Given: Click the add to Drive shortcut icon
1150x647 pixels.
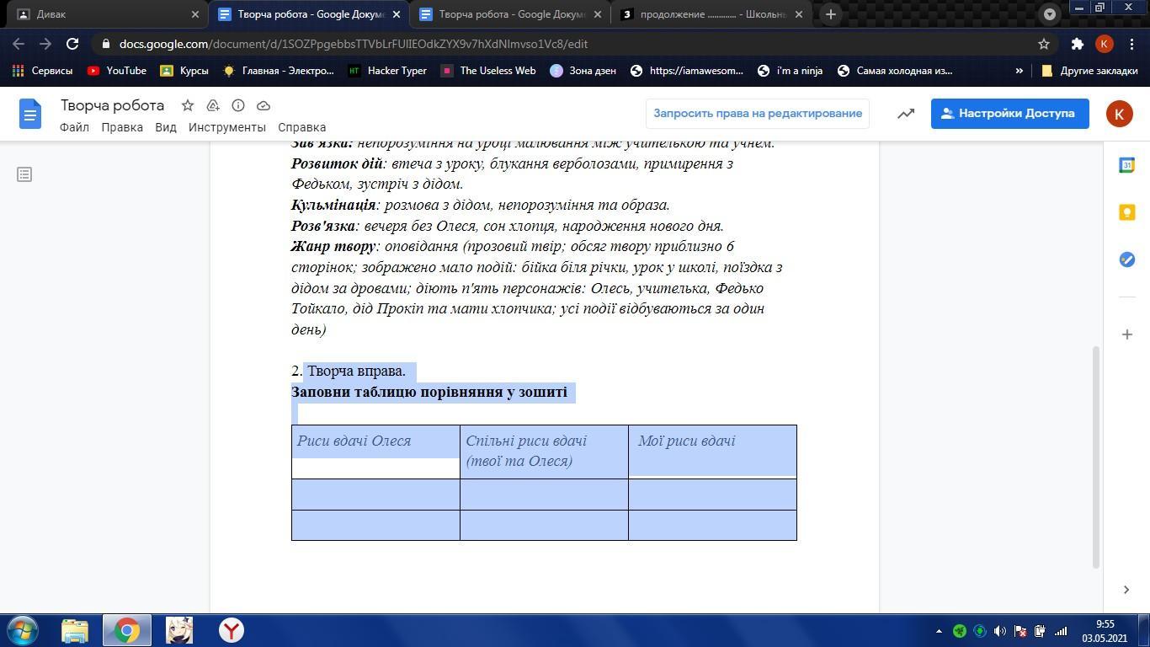Looking at the screenshot, I should pos(213,105).
